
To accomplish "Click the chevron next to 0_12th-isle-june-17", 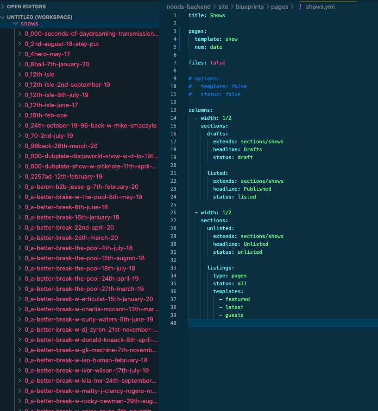I will (x=19, y=105).
